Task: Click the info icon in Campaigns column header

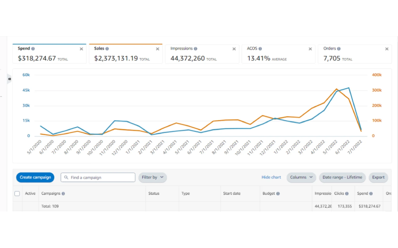Action: [63, 193]
